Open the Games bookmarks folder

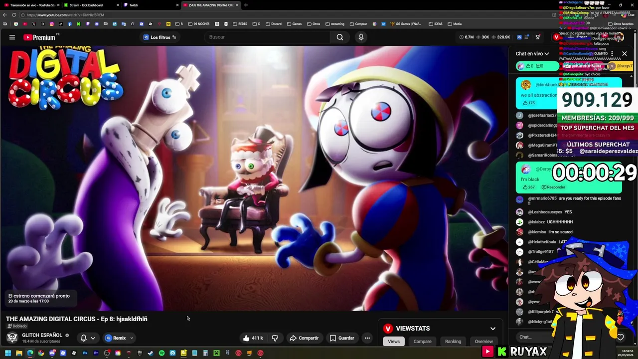tap(294, 24)
